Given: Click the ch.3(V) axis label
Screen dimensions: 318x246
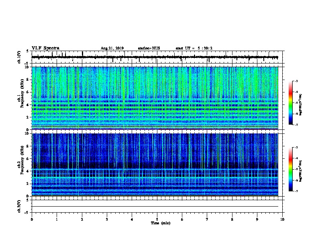Looking at the screenshot, I should pos(19,207).
